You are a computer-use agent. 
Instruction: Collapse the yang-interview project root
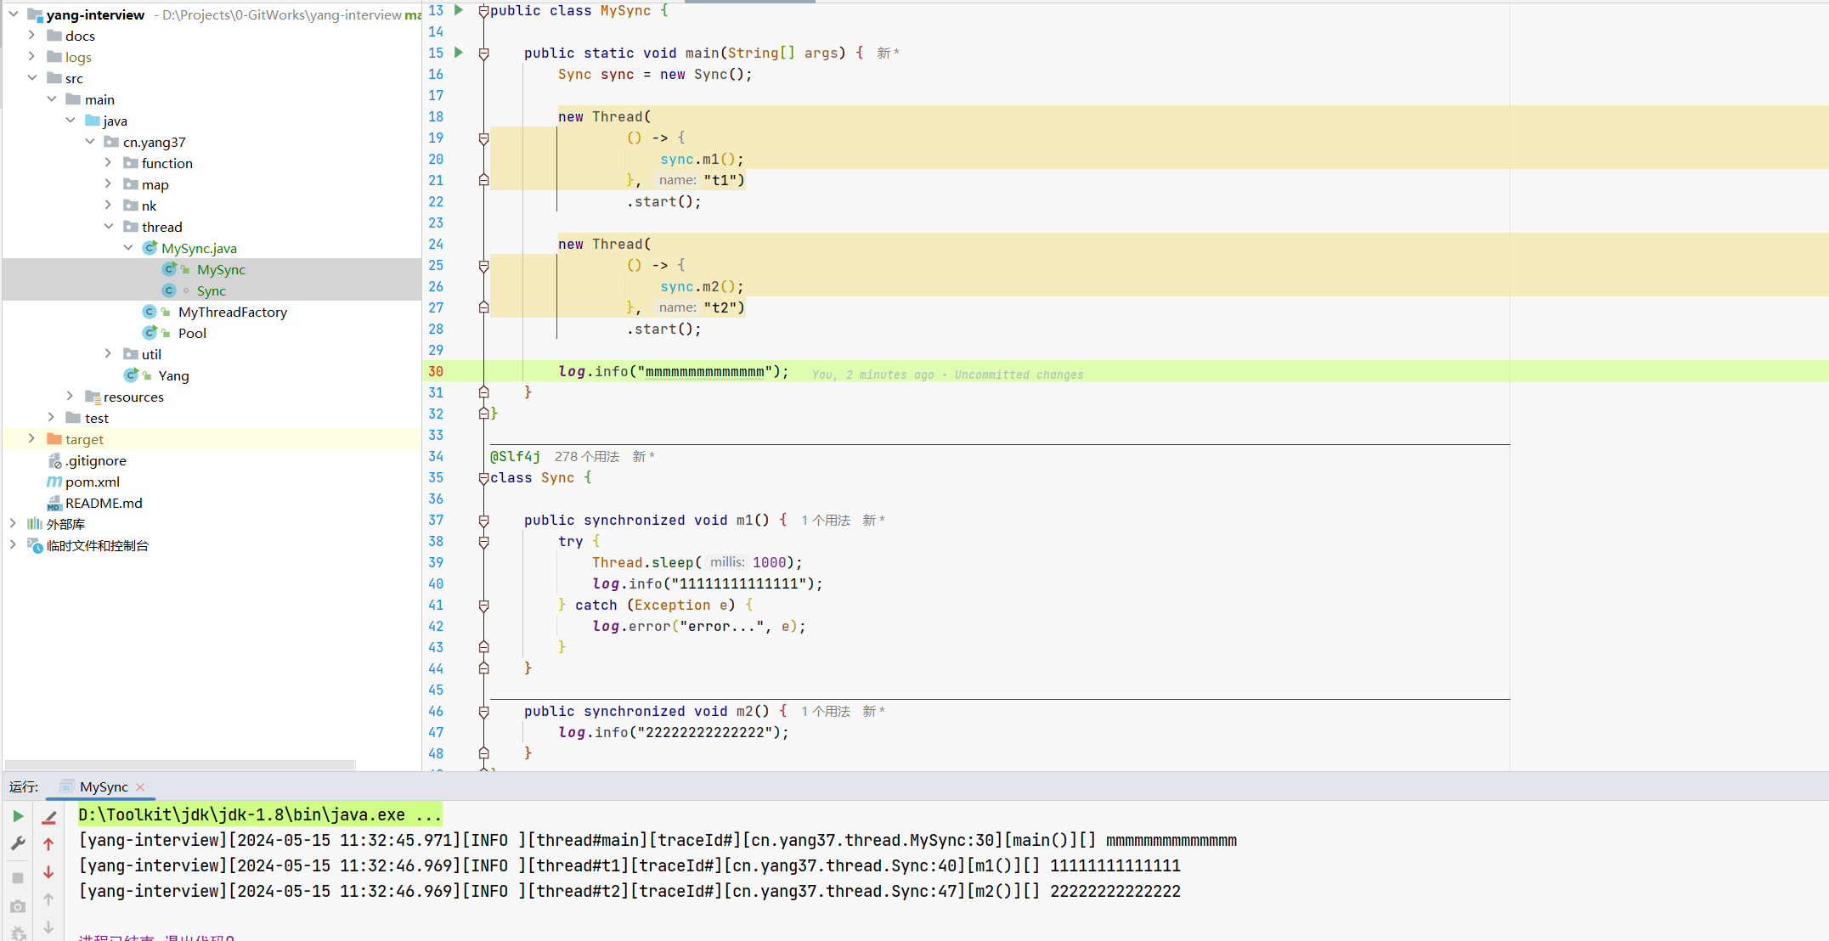point(14,14)
